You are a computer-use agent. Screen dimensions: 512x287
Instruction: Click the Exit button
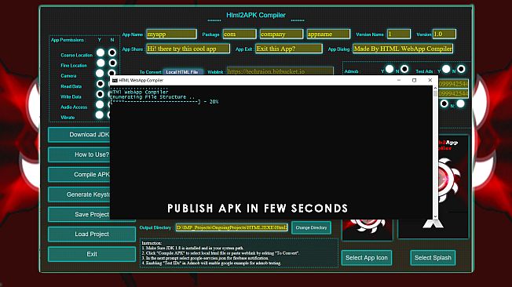92,254
